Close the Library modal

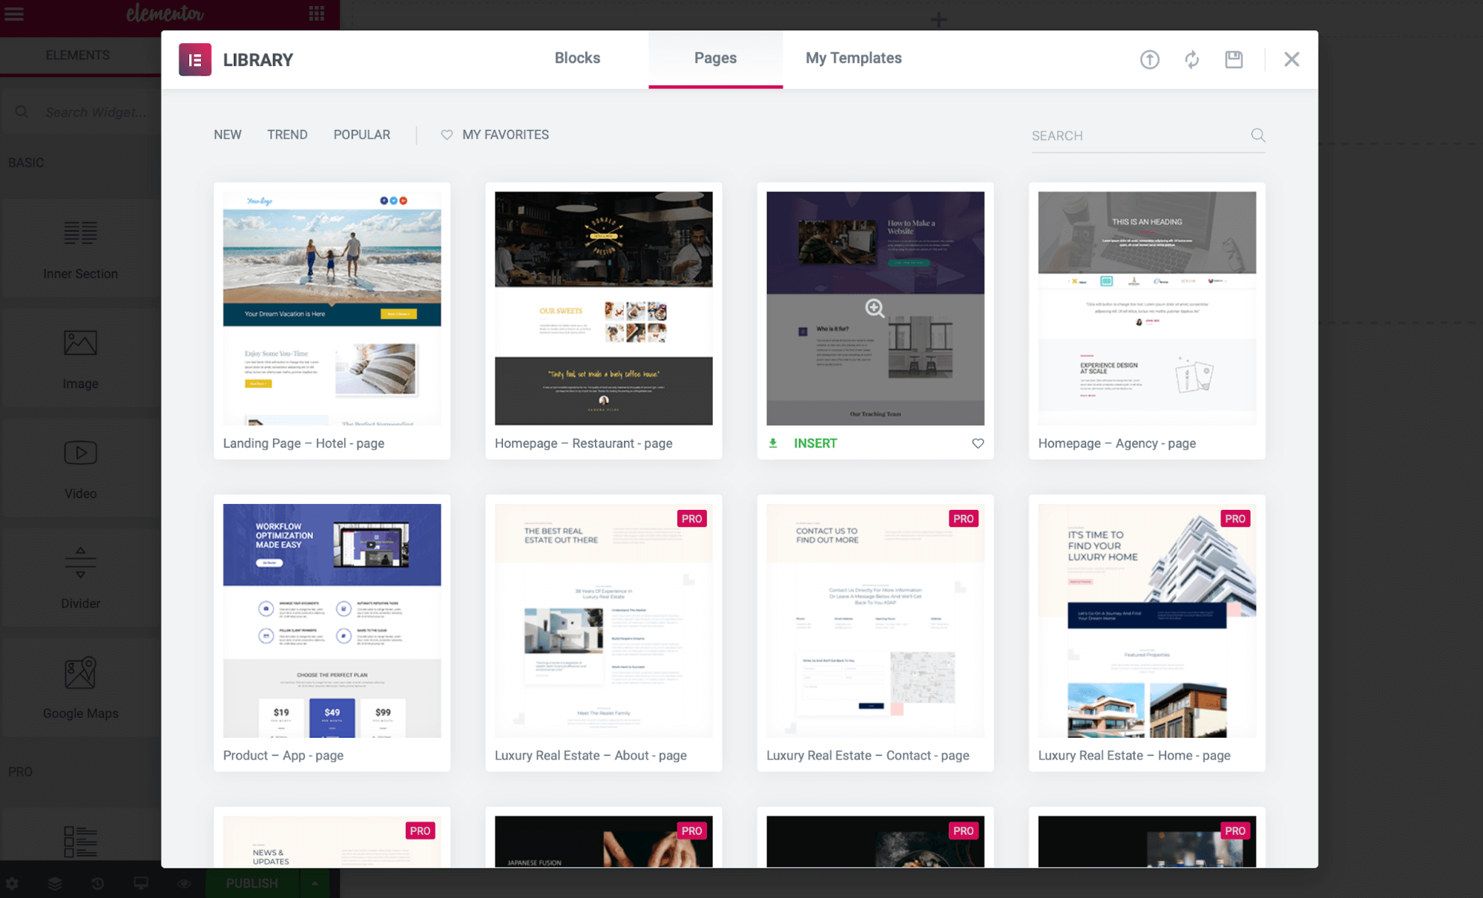1292,59
